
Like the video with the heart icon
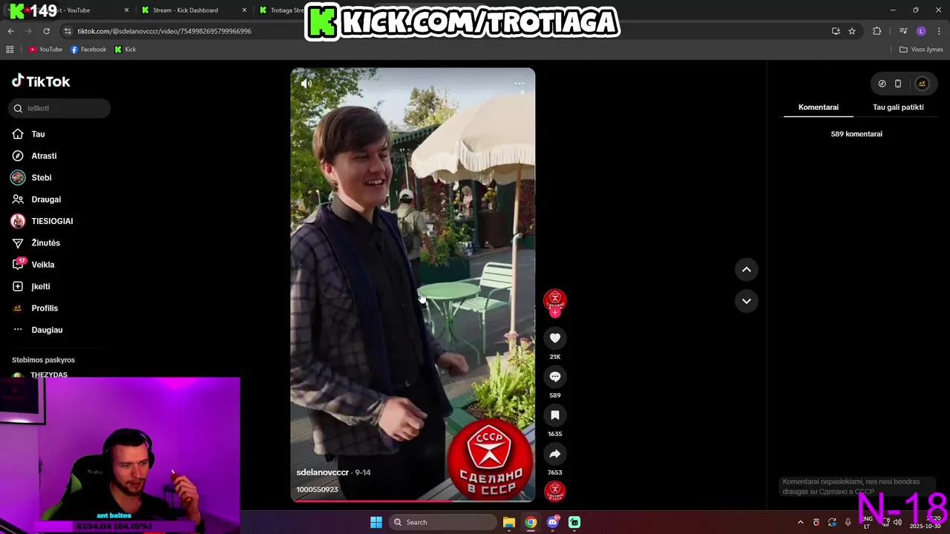coord(554,338)
